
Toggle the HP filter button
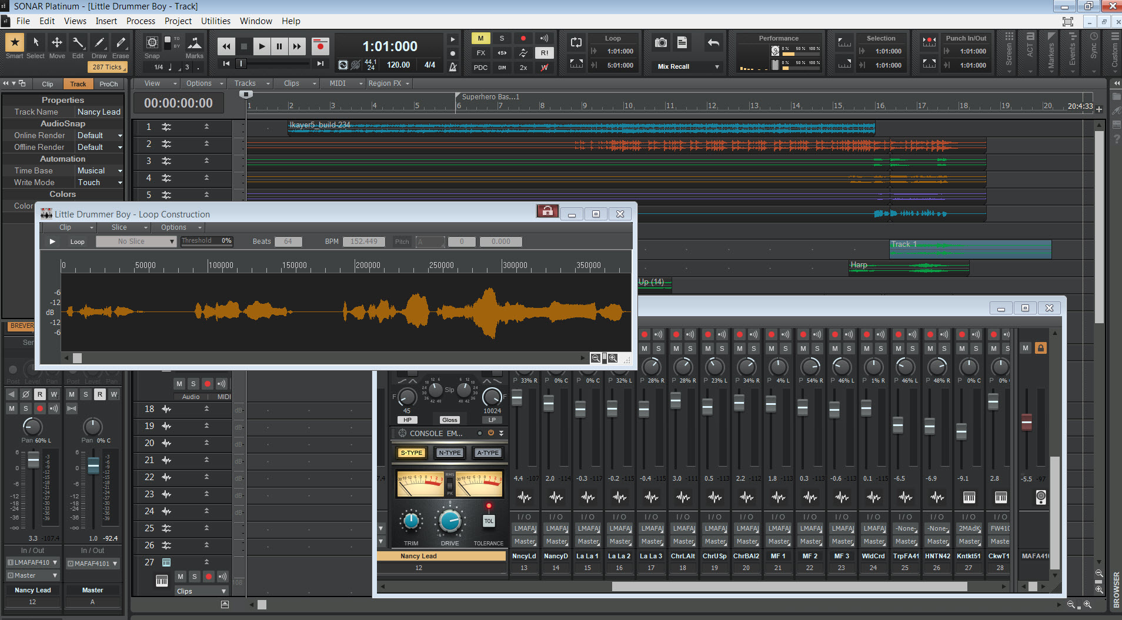tap(407, 420)
